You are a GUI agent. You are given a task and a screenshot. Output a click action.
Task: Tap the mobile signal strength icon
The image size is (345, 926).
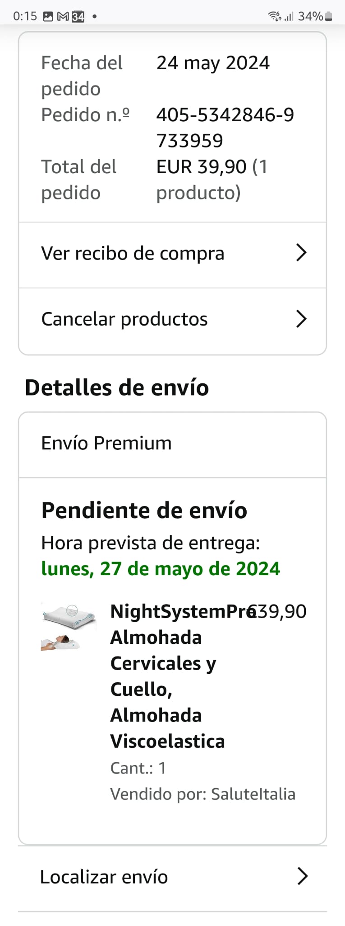click(289, 17)
